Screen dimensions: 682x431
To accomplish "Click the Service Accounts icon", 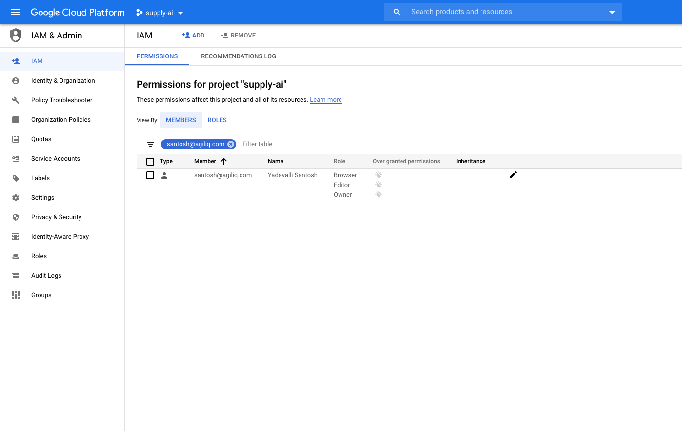I will (16, 159).
